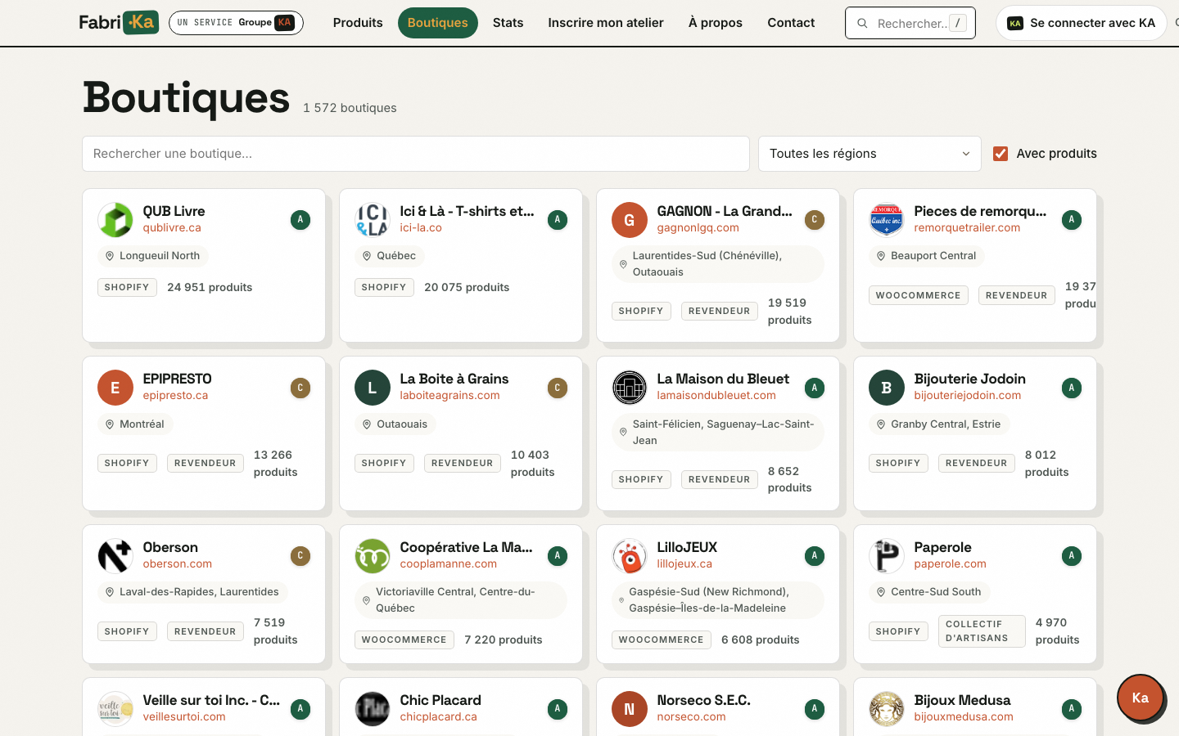Viewport: 1179px width, 736px height.
Task: Open the floating Ka chat button
Action: (x=1141, y=698)
